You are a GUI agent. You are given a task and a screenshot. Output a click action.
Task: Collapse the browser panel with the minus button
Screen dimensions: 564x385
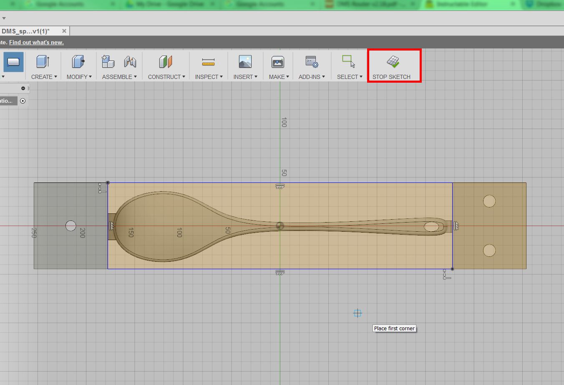point(23,88)
